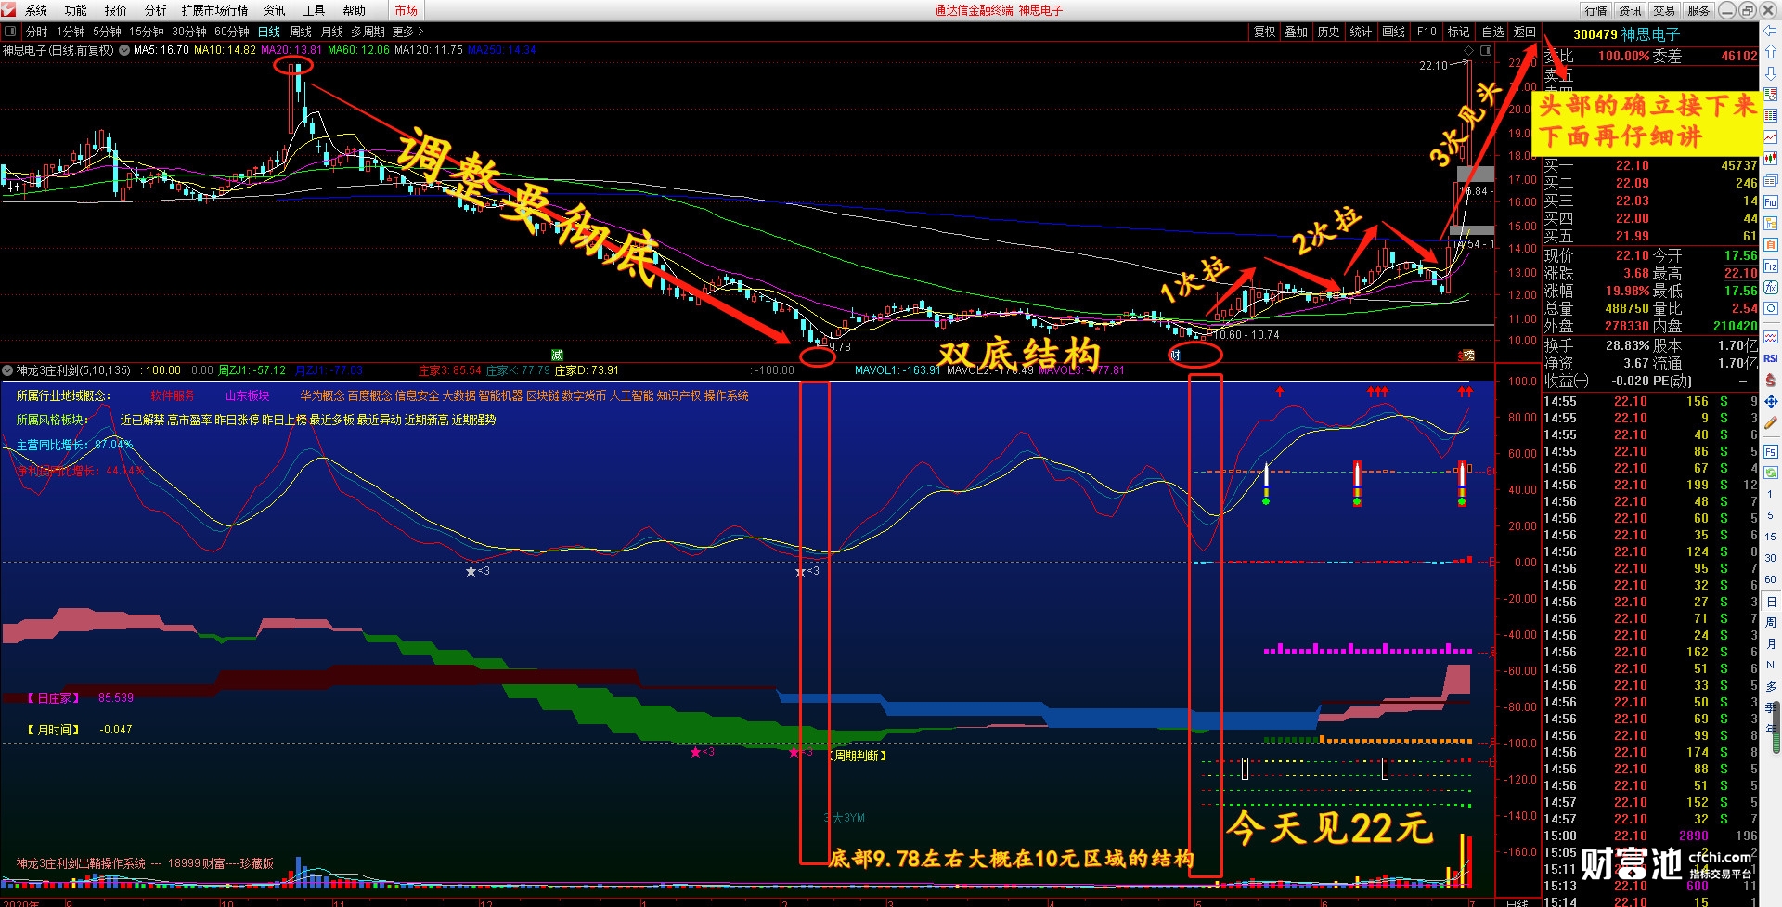Click the F5 chart switch icon

click(1771, 452)
